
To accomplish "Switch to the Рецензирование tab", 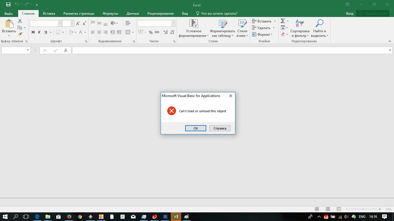I will coord(160,14).
